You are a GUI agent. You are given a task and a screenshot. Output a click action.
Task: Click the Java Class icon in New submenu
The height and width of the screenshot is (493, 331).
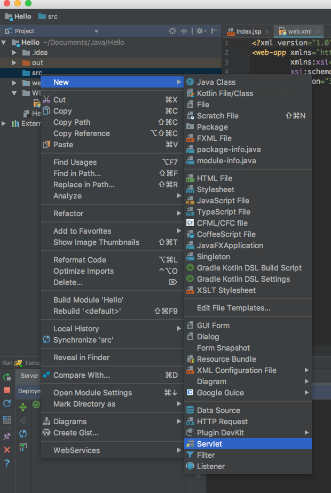190,82
